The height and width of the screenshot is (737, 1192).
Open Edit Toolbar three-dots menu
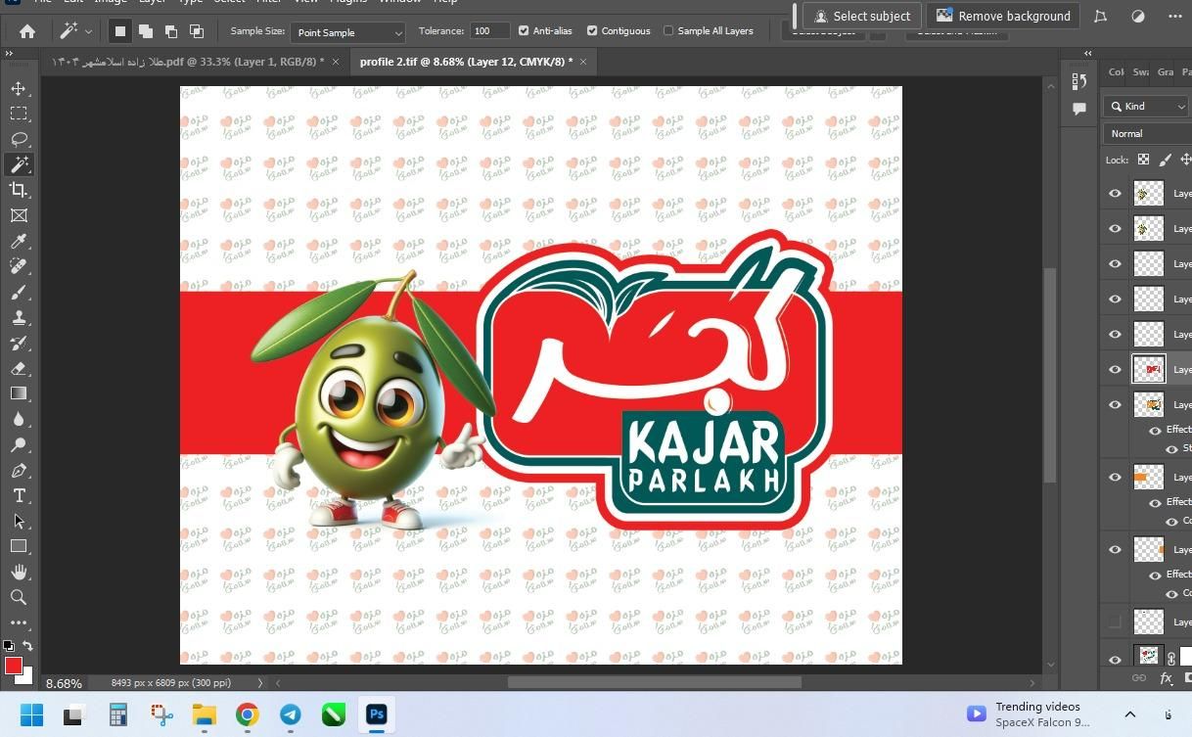point(19,622)
